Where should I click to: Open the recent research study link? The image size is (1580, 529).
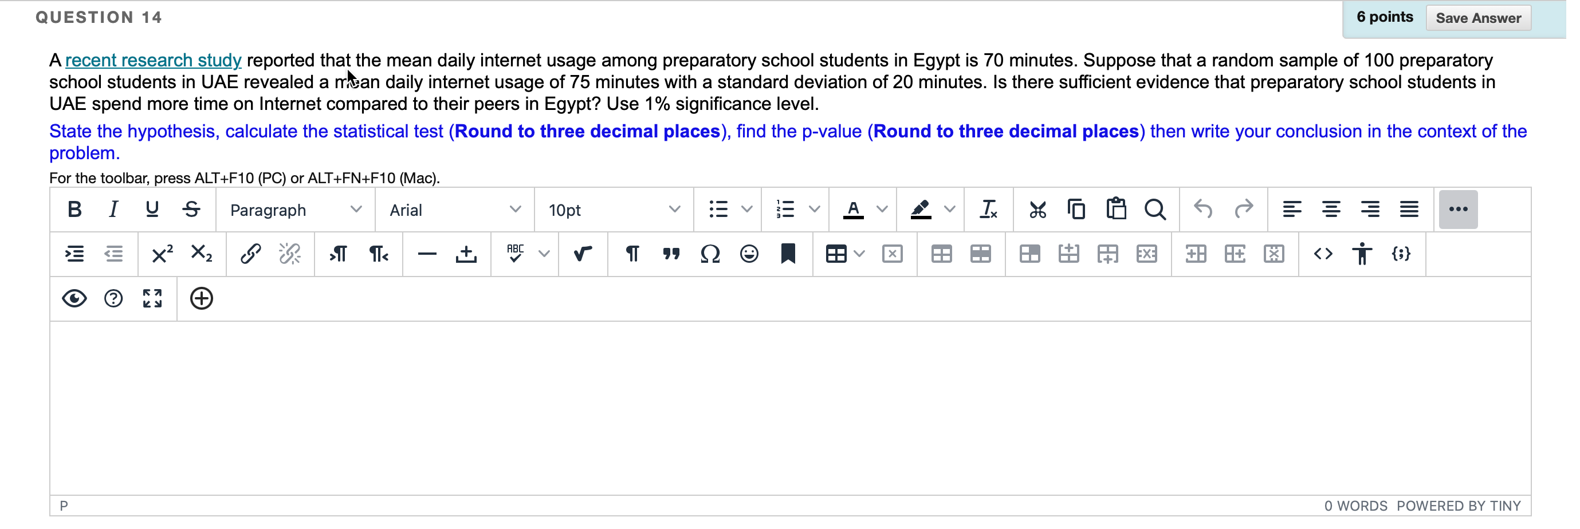pos(154,60)
